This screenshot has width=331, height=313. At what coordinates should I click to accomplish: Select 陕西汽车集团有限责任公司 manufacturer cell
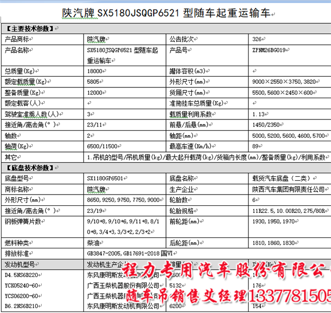(x=288, y=189)
